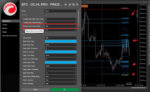Click the Daily Open Thickness label
Image resolution: width=150 pixels, height=92 pixels.
[31, 70]
